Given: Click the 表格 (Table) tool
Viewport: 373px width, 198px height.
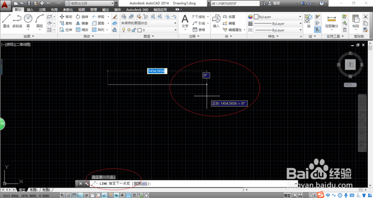Looking at the screenshot, I should coord(199,30).
